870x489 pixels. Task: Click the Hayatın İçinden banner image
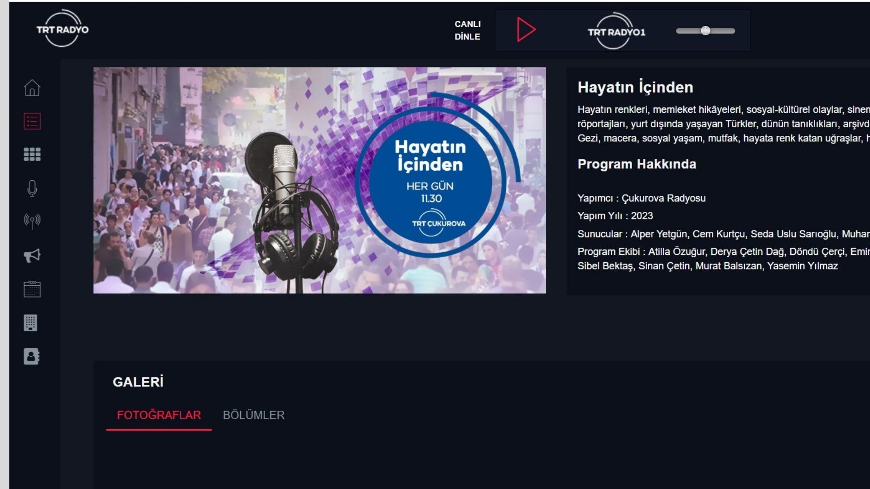click(319, 180)
